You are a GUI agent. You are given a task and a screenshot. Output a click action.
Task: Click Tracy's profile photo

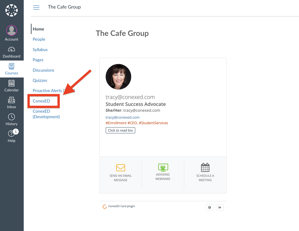coord(118,77)
